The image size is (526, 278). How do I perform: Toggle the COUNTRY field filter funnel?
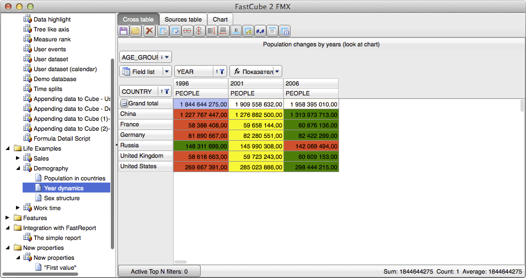[167, 92]
